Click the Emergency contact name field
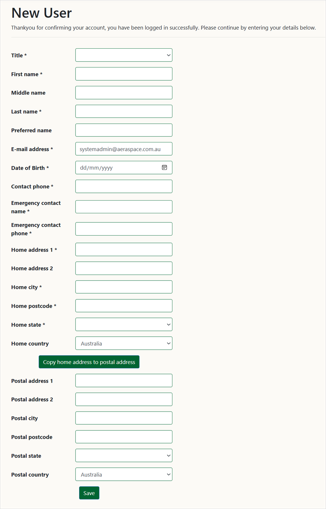326x509 pixels. [x=124, y=207]
